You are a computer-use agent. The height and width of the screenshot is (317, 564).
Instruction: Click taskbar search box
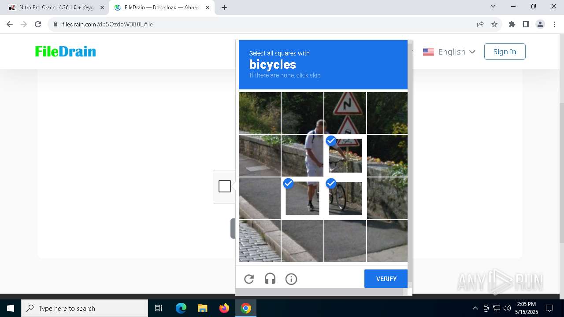85,308
